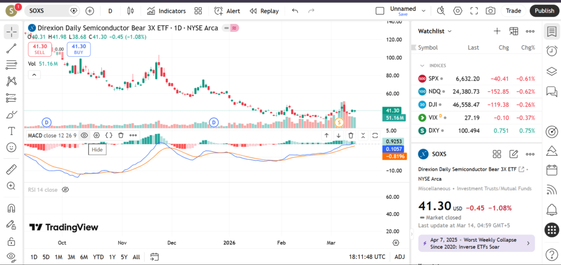
Task: Switch to the 6M time range
Action: 84,257
